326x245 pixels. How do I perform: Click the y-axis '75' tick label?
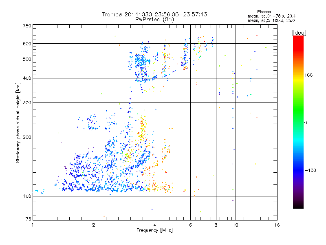pos(29,219)
